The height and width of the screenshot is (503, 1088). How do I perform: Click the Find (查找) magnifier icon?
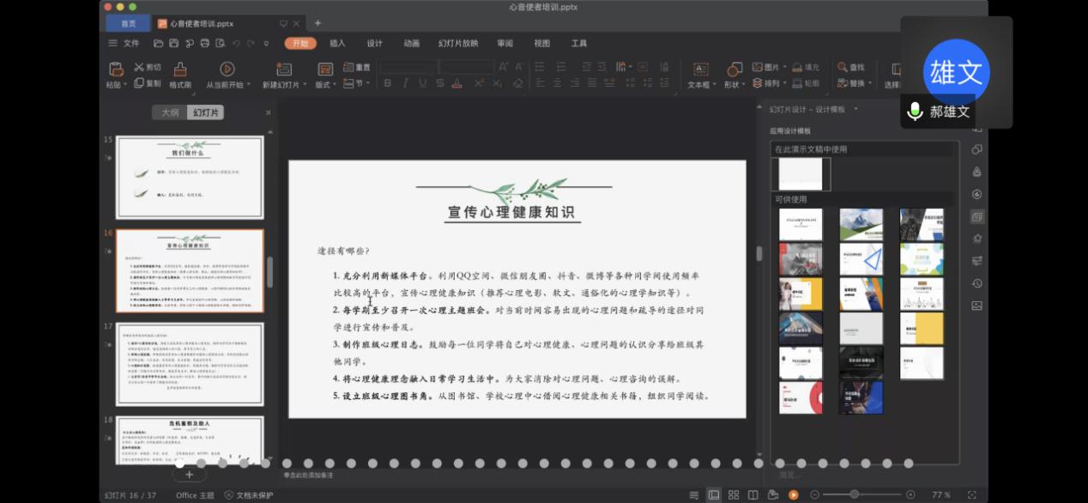pyautogui.click(x=843, y=67)
